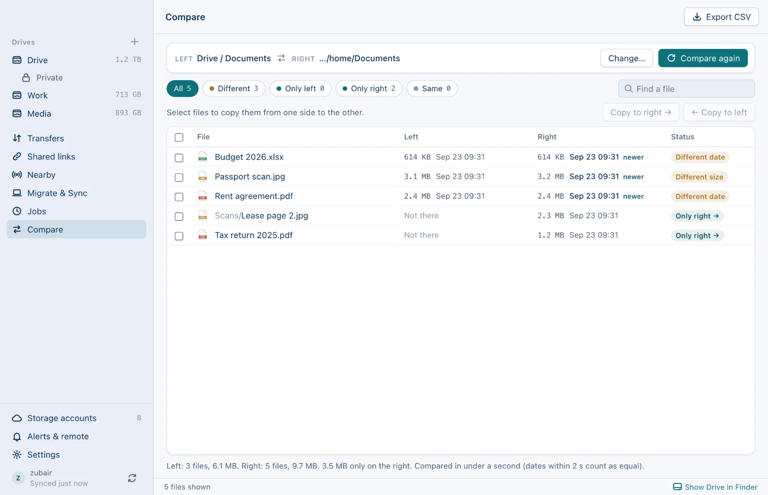Viewport: 768px width, 495px height.
Task: Check the Lease page 2.jpg row checkbox
Action: tap(179, 217)
